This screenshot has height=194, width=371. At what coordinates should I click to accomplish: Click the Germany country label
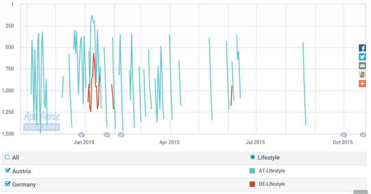pyautogui.click(x=24, y=184)
